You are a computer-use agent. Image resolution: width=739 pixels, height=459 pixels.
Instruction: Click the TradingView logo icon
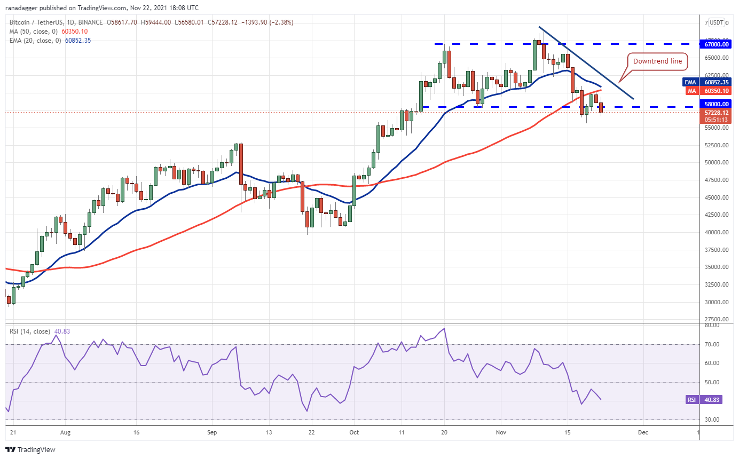pyautogui.click(x=11, y=449)
